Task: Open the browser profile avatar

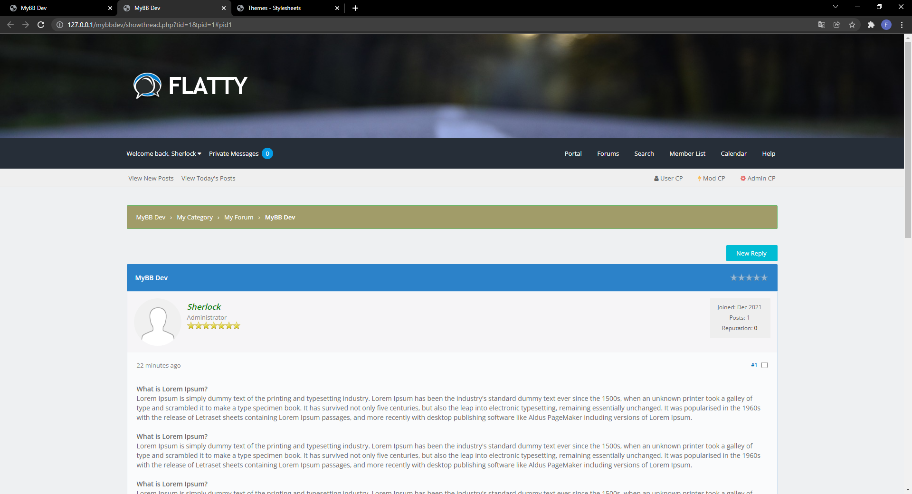Action: tap(886, 25)
